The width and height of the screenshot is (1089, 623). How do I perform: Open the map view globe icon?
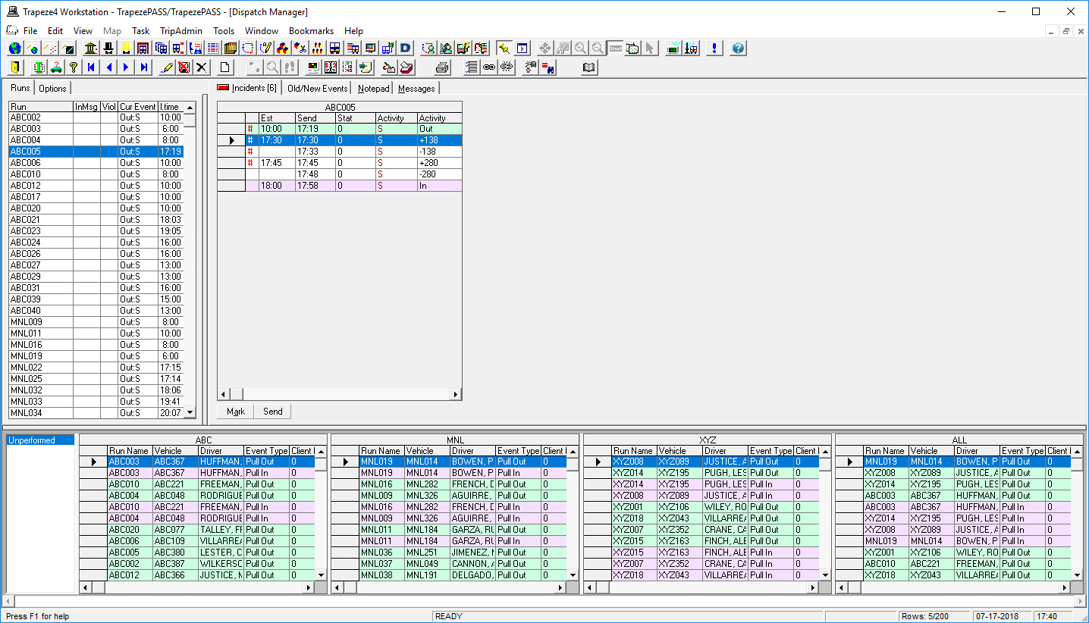click(x=14, y=48)
